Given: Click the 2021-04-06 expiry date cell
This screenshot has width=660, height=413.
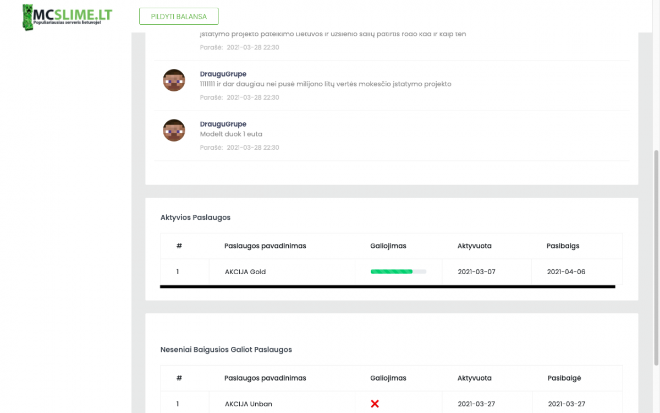Looking at the screenshot, I should click(566, 271).
